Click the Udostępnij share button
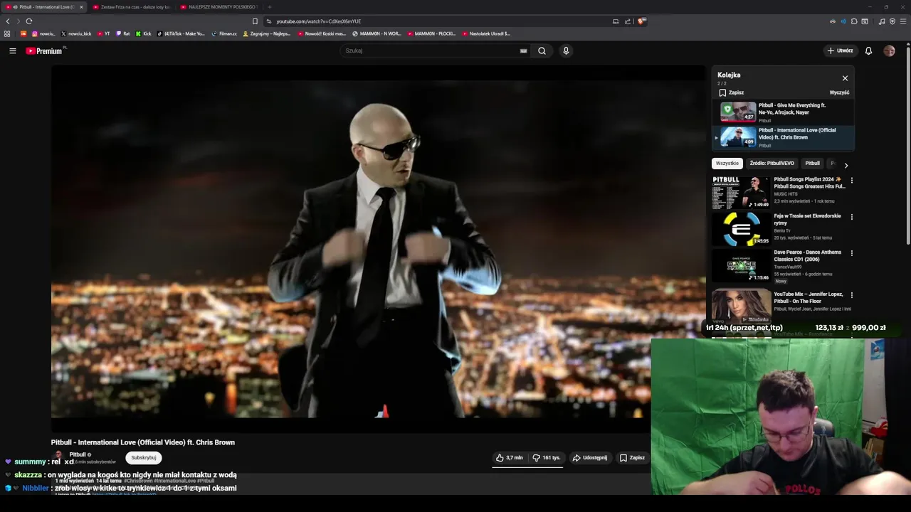 coord(590,458)
